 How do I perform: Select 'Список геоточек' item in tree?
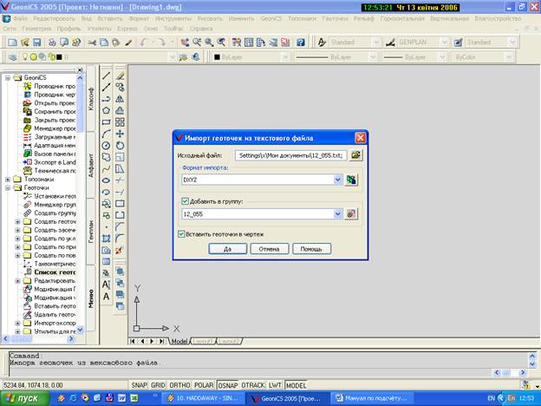[55, 272]
